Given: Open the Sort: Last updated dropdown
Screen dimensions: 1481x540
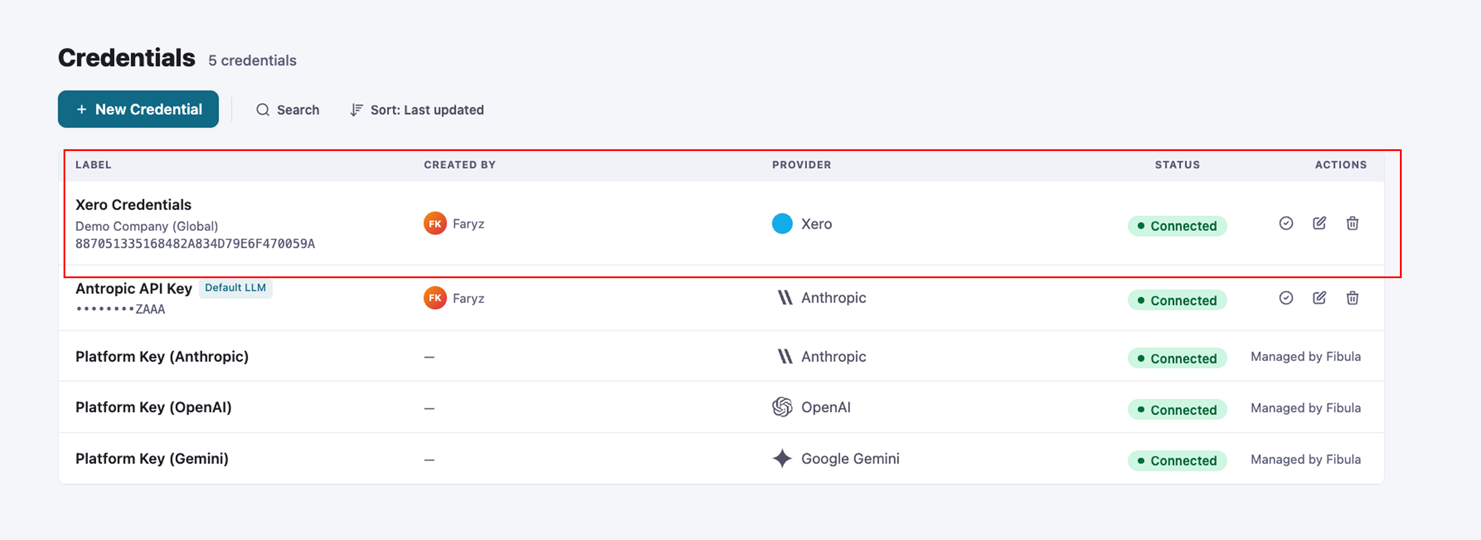Looking at the screenshot, I should click(417, 110).
